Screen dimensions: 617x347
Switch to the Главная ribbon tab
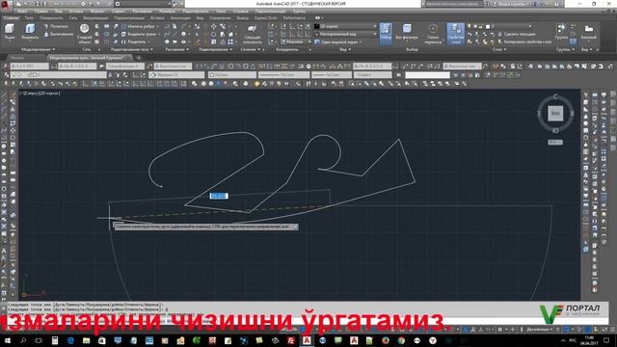[11, 18]
